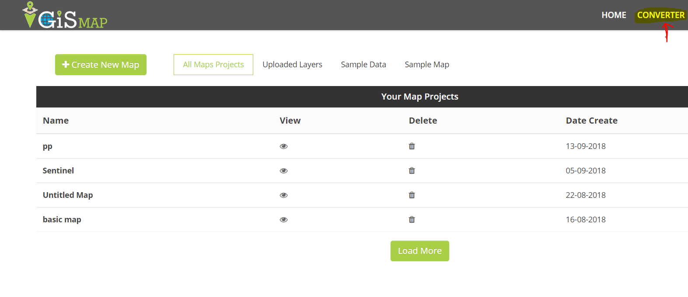This screenshot has height=297, width=688.
Task: Click the Date Create column header
Action: (591, 121)
